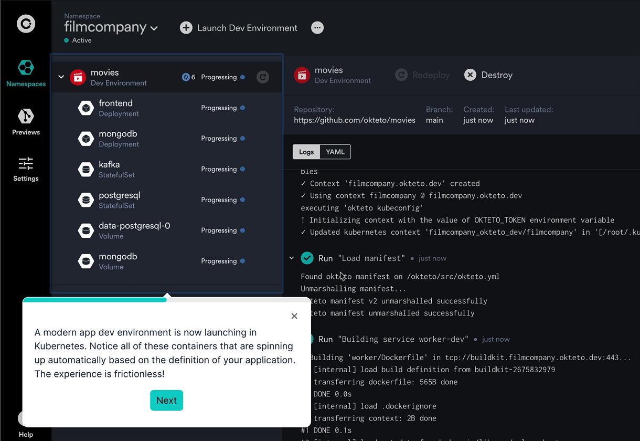This screenshot has width=640, height=441.
Task: Expand the filmcompany namespace dropdown
Action: [154, 28]
